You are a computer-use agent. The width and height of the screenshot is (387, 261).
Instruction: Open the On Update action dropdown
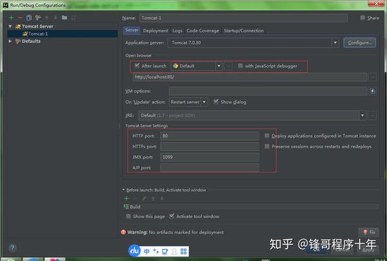[204, 102]
